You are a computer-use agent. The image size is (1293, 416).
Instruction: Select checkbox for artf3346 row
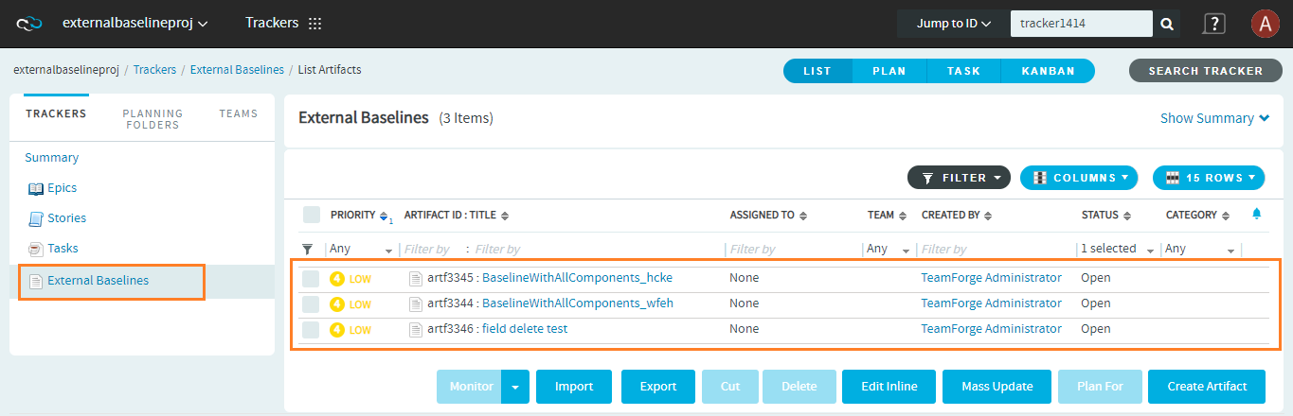[311, 329]
